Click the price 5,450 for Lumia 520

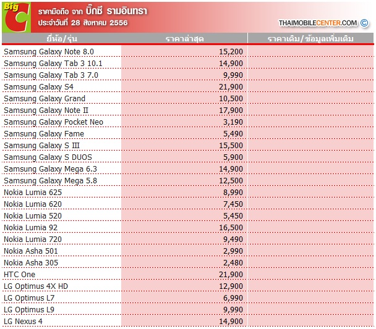[233, 216]
